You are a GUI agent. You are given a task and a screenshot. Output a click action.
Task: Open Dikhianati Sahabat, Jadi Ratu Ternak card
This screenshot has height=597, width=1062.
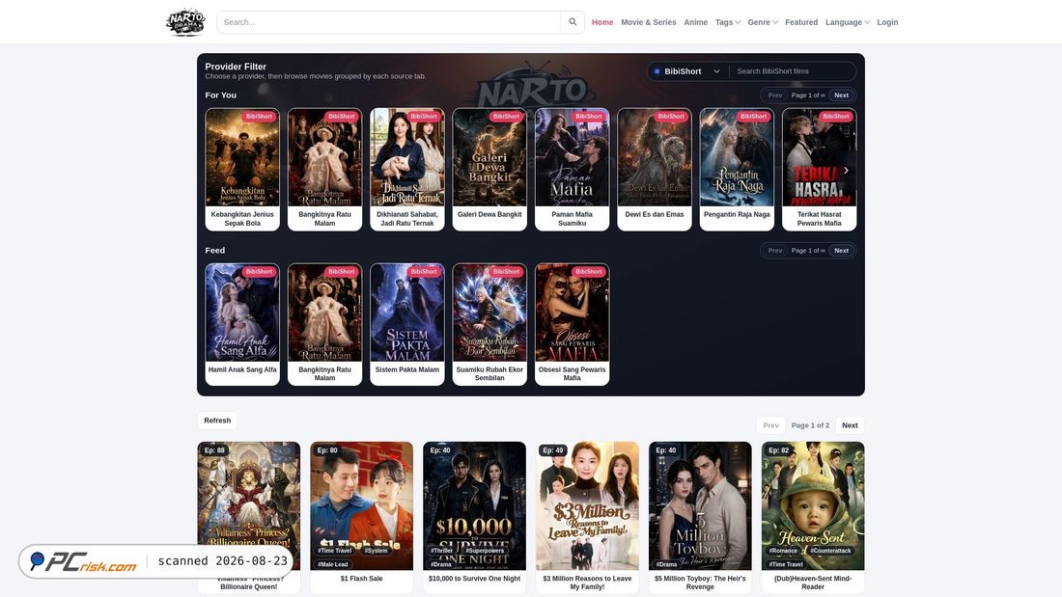point(407,169)
